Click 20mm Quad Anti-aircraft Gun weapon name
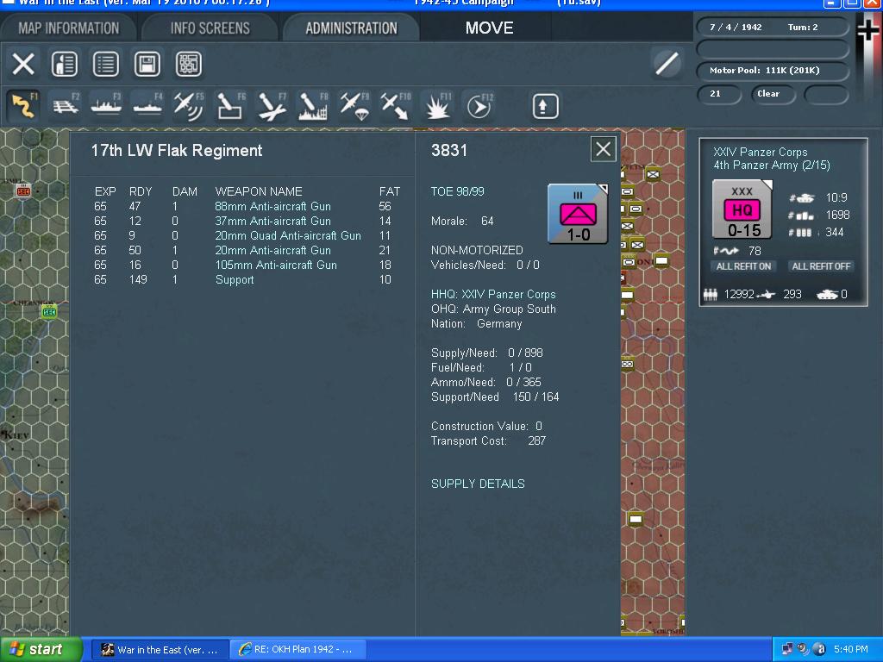This screenshot has width=883, height=662. (x=288, y=235)
